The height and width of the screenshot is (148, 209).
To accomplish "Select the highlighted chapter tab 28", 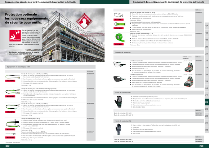I will click(207, 102).
